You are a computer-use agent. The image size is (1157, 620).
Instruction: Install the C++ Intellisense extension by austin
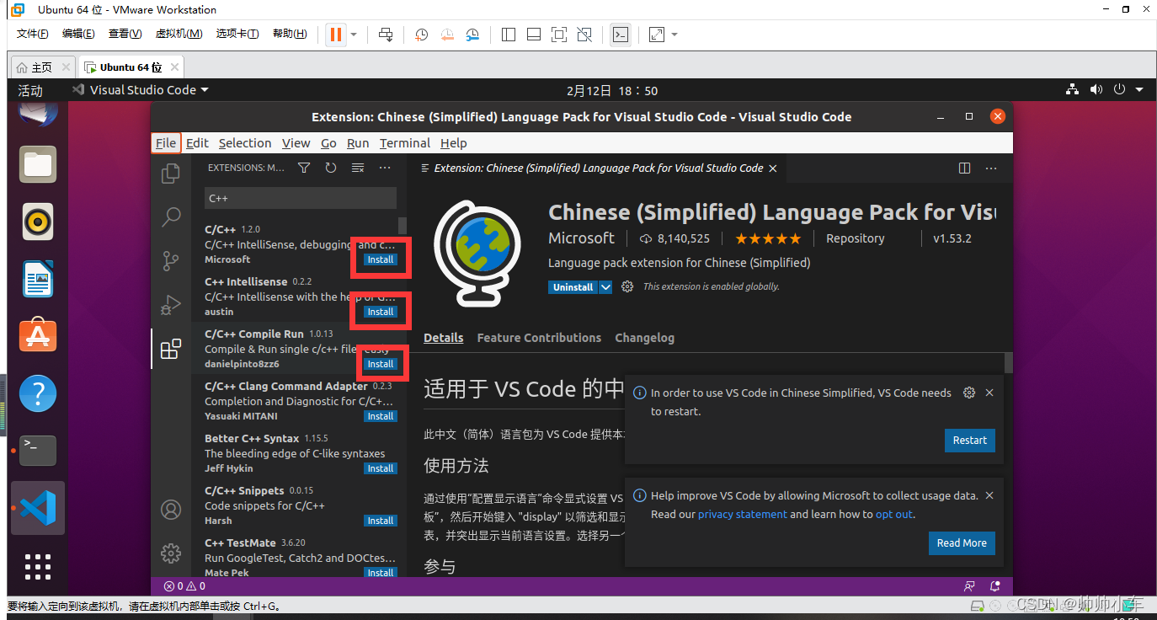[381, 312]
